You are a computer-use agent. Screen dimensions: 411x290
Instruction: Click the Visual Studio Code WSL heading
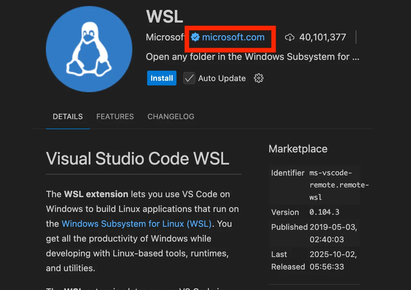pos(138,158)
